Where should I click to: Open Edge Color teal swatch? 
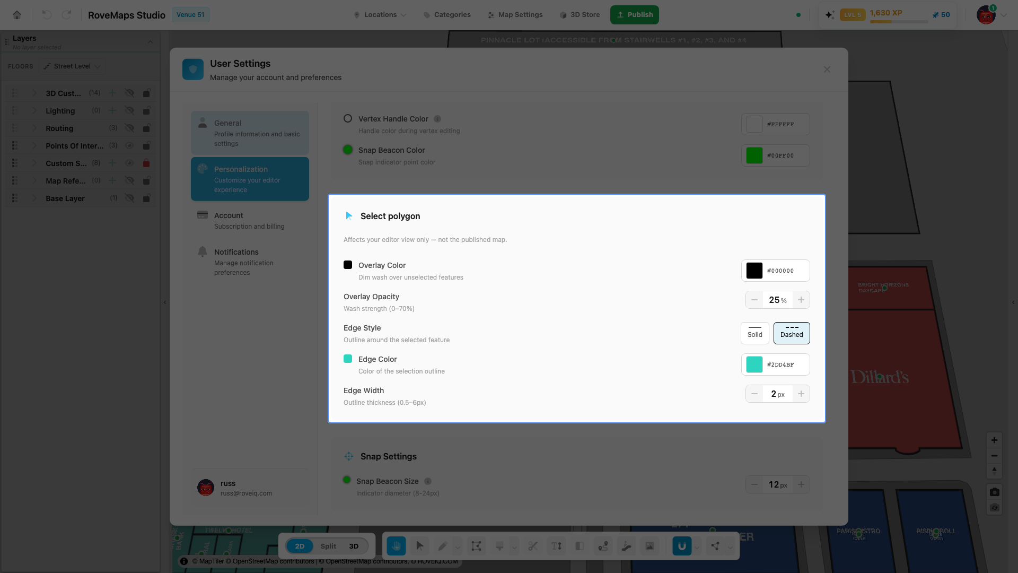tap(754, 364)
